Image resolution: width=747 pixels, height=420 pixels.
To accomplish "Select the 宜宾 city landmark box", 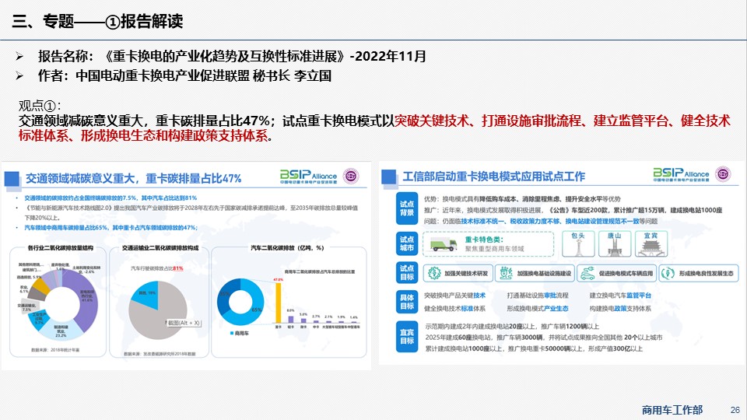I will pos(651,243).
